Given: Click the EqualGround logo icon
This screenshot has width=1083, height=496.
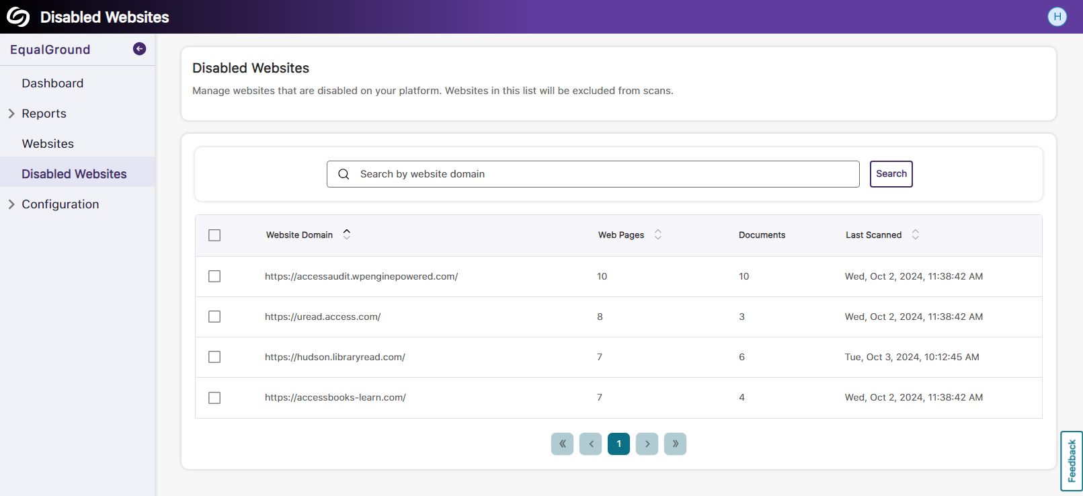Looking at the screenshot, I should [x=18, y=17].
